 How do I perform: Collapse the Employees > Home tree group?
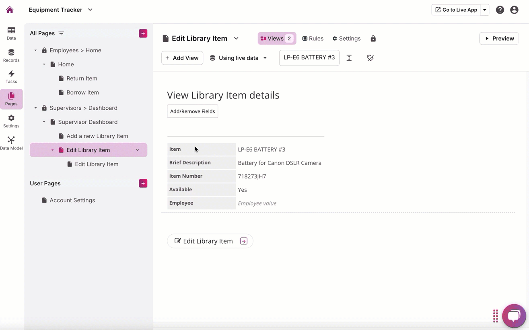(x=36, y=51)
